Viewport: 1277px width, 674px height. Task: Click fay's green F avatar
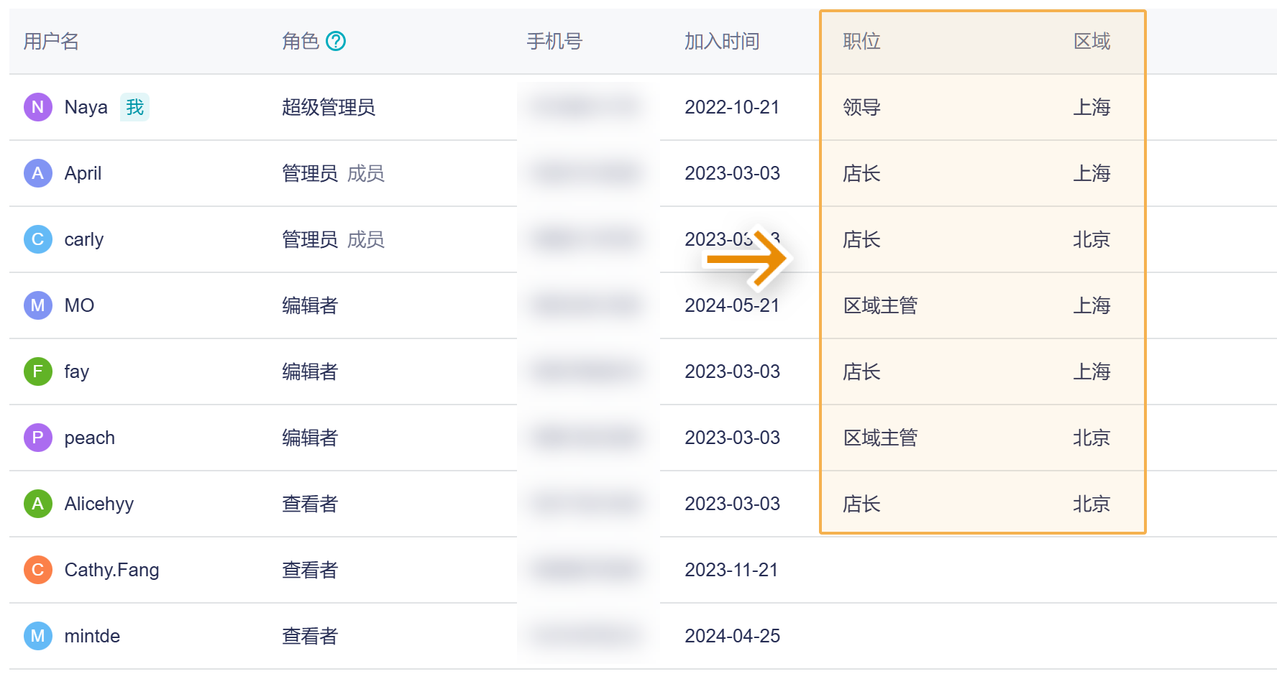[38, 371]
